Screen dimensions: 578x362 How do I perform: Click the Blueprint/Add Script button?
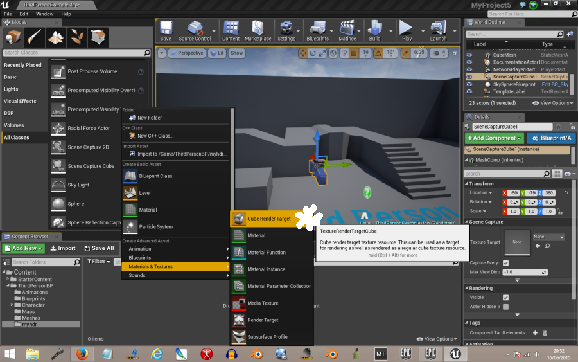(552, 138)
